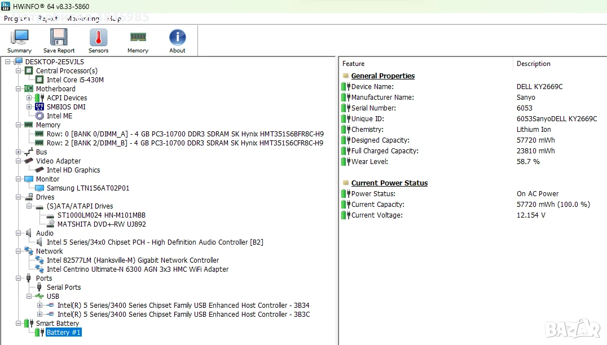Click the Video Adapter card icon
Screen dimensions: 607x345
click(x=29, y=161)
